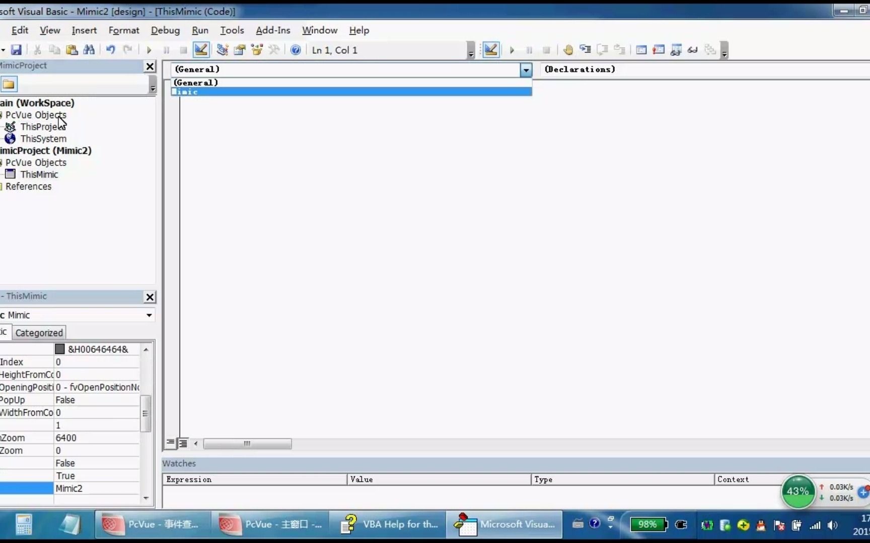The width and height of the screenshot is (870, 543).
Task: Select the property value showing False below Zoom
Action: click(64, 463)
